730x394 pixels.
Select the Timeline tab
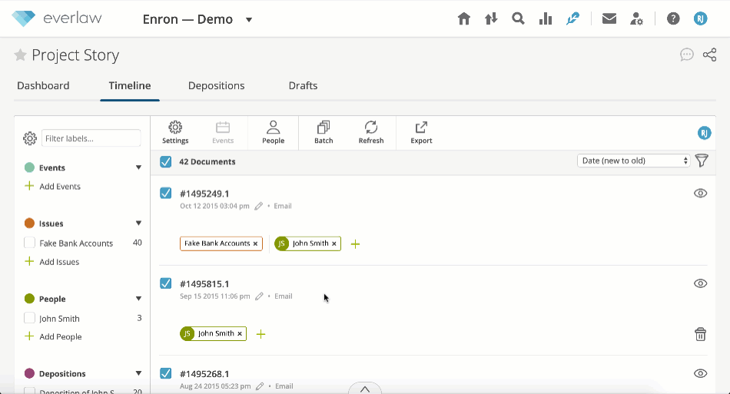(x=130, y=85)
